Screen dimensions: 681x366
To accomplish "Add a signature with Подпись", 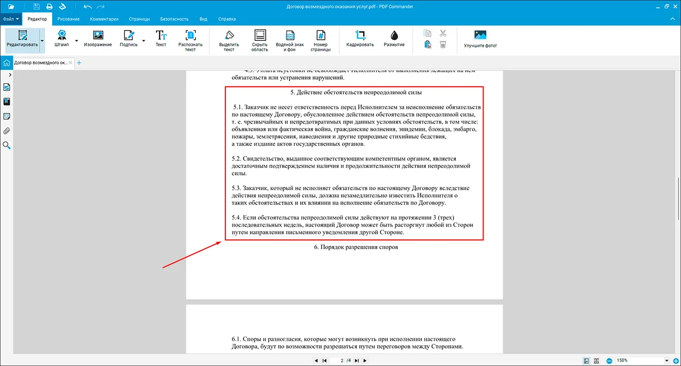I will 129,39.
